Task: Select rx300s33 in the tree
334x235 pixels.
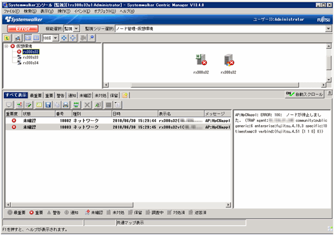Action: 31,57
